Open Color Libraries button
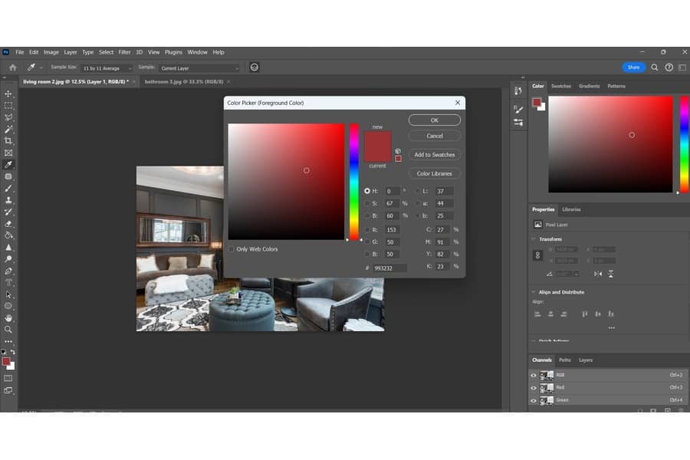 435,174
